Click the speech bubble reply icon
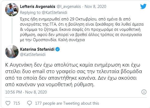Screen dimensions: 150x108 click(x=30, y=103)
